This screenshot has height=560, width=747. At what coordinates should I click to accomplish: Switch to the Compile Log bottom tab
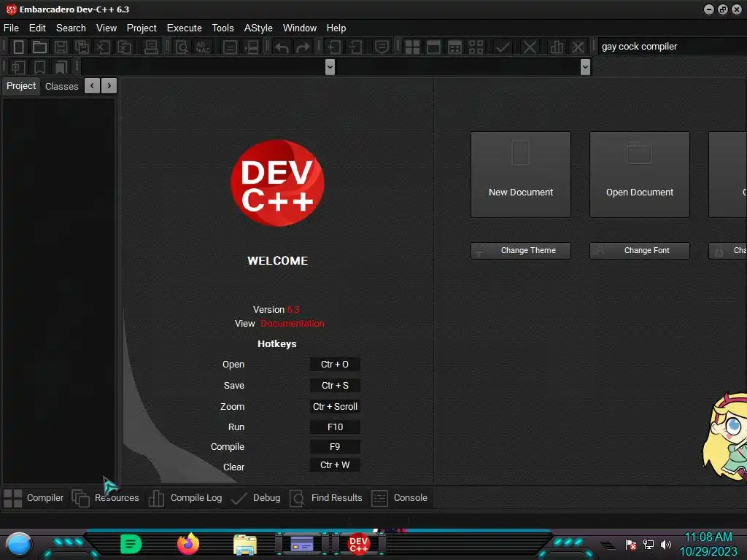click(x=185, y=498)
